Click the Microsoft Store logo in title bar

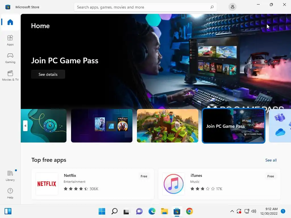pos(8,7)
